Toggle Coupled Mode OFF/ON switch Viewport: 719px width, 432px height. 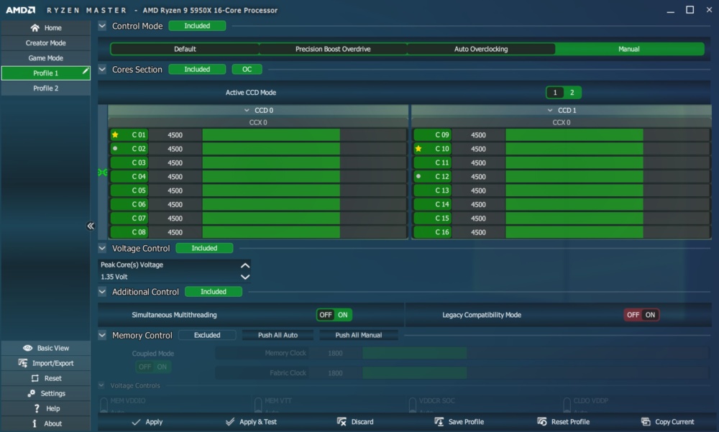(x=153, y=367)
